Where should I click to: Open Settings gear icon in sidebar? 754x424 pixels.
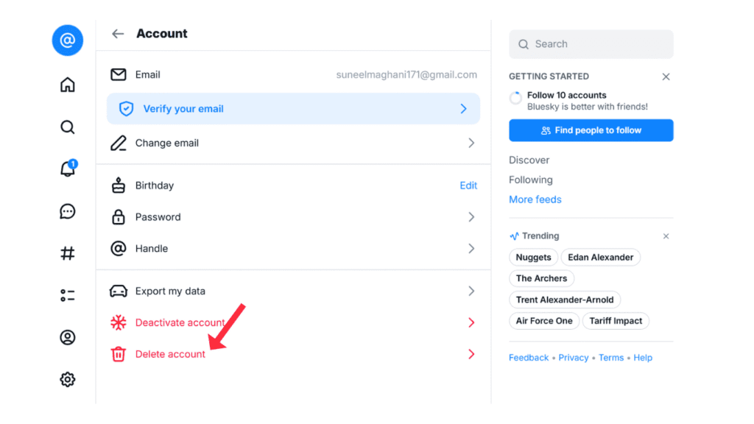tap(68, 380)
